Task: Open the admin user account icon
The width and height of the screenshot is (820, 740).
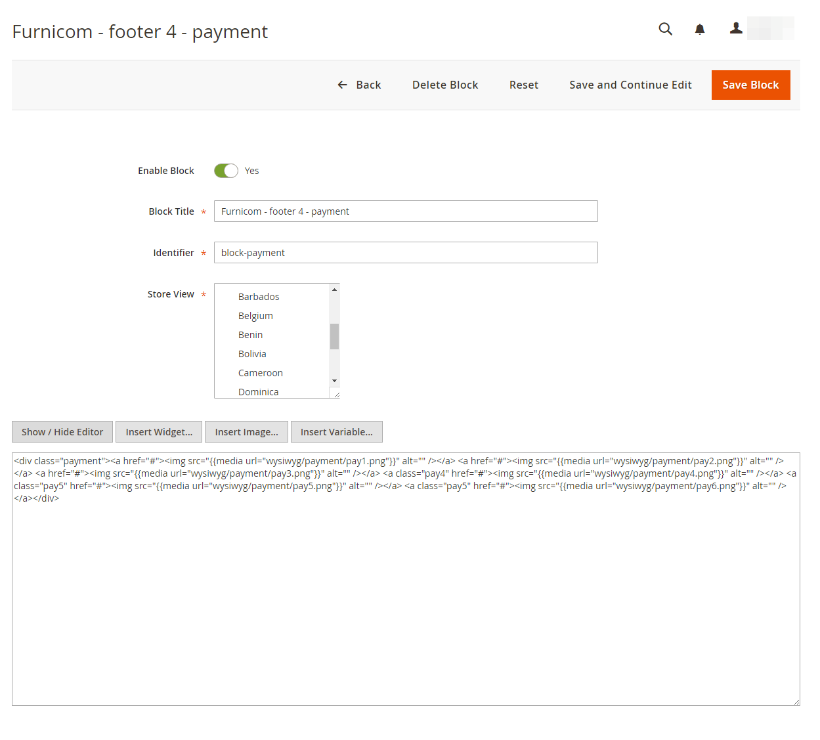Action: (x=736, y=28)
